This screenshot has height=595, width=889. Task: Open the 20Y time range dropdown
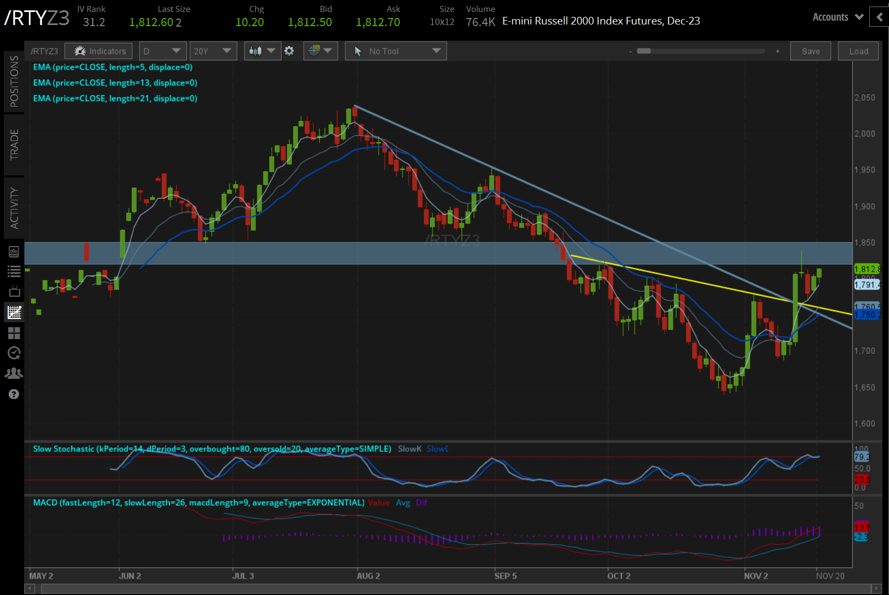212,51
